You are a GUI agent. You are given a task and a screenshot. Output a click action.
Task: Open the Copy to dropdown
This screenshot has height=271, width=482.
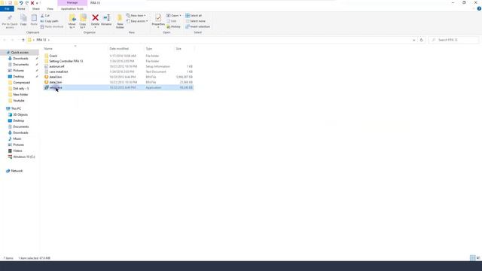[x=83, y=26]
